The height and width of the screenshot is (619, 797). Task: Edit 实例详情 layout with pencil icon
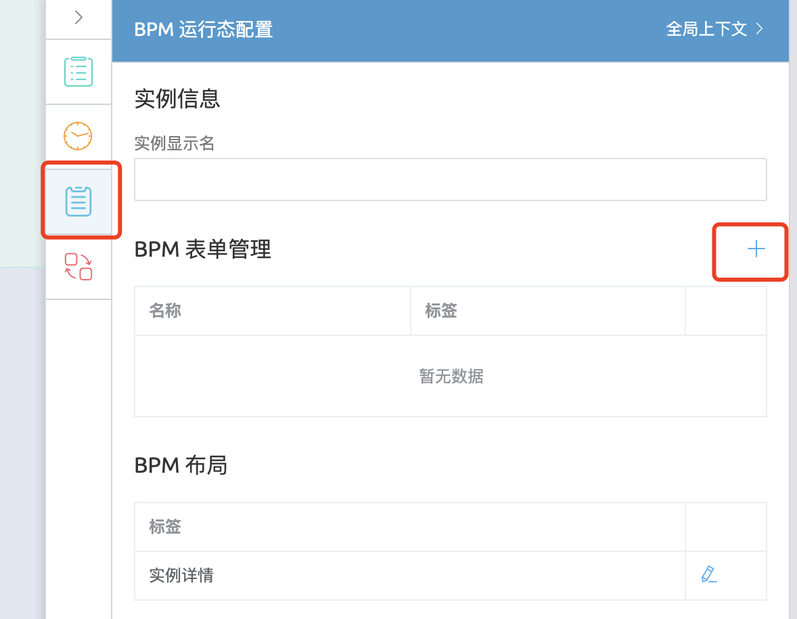point(708,575)
